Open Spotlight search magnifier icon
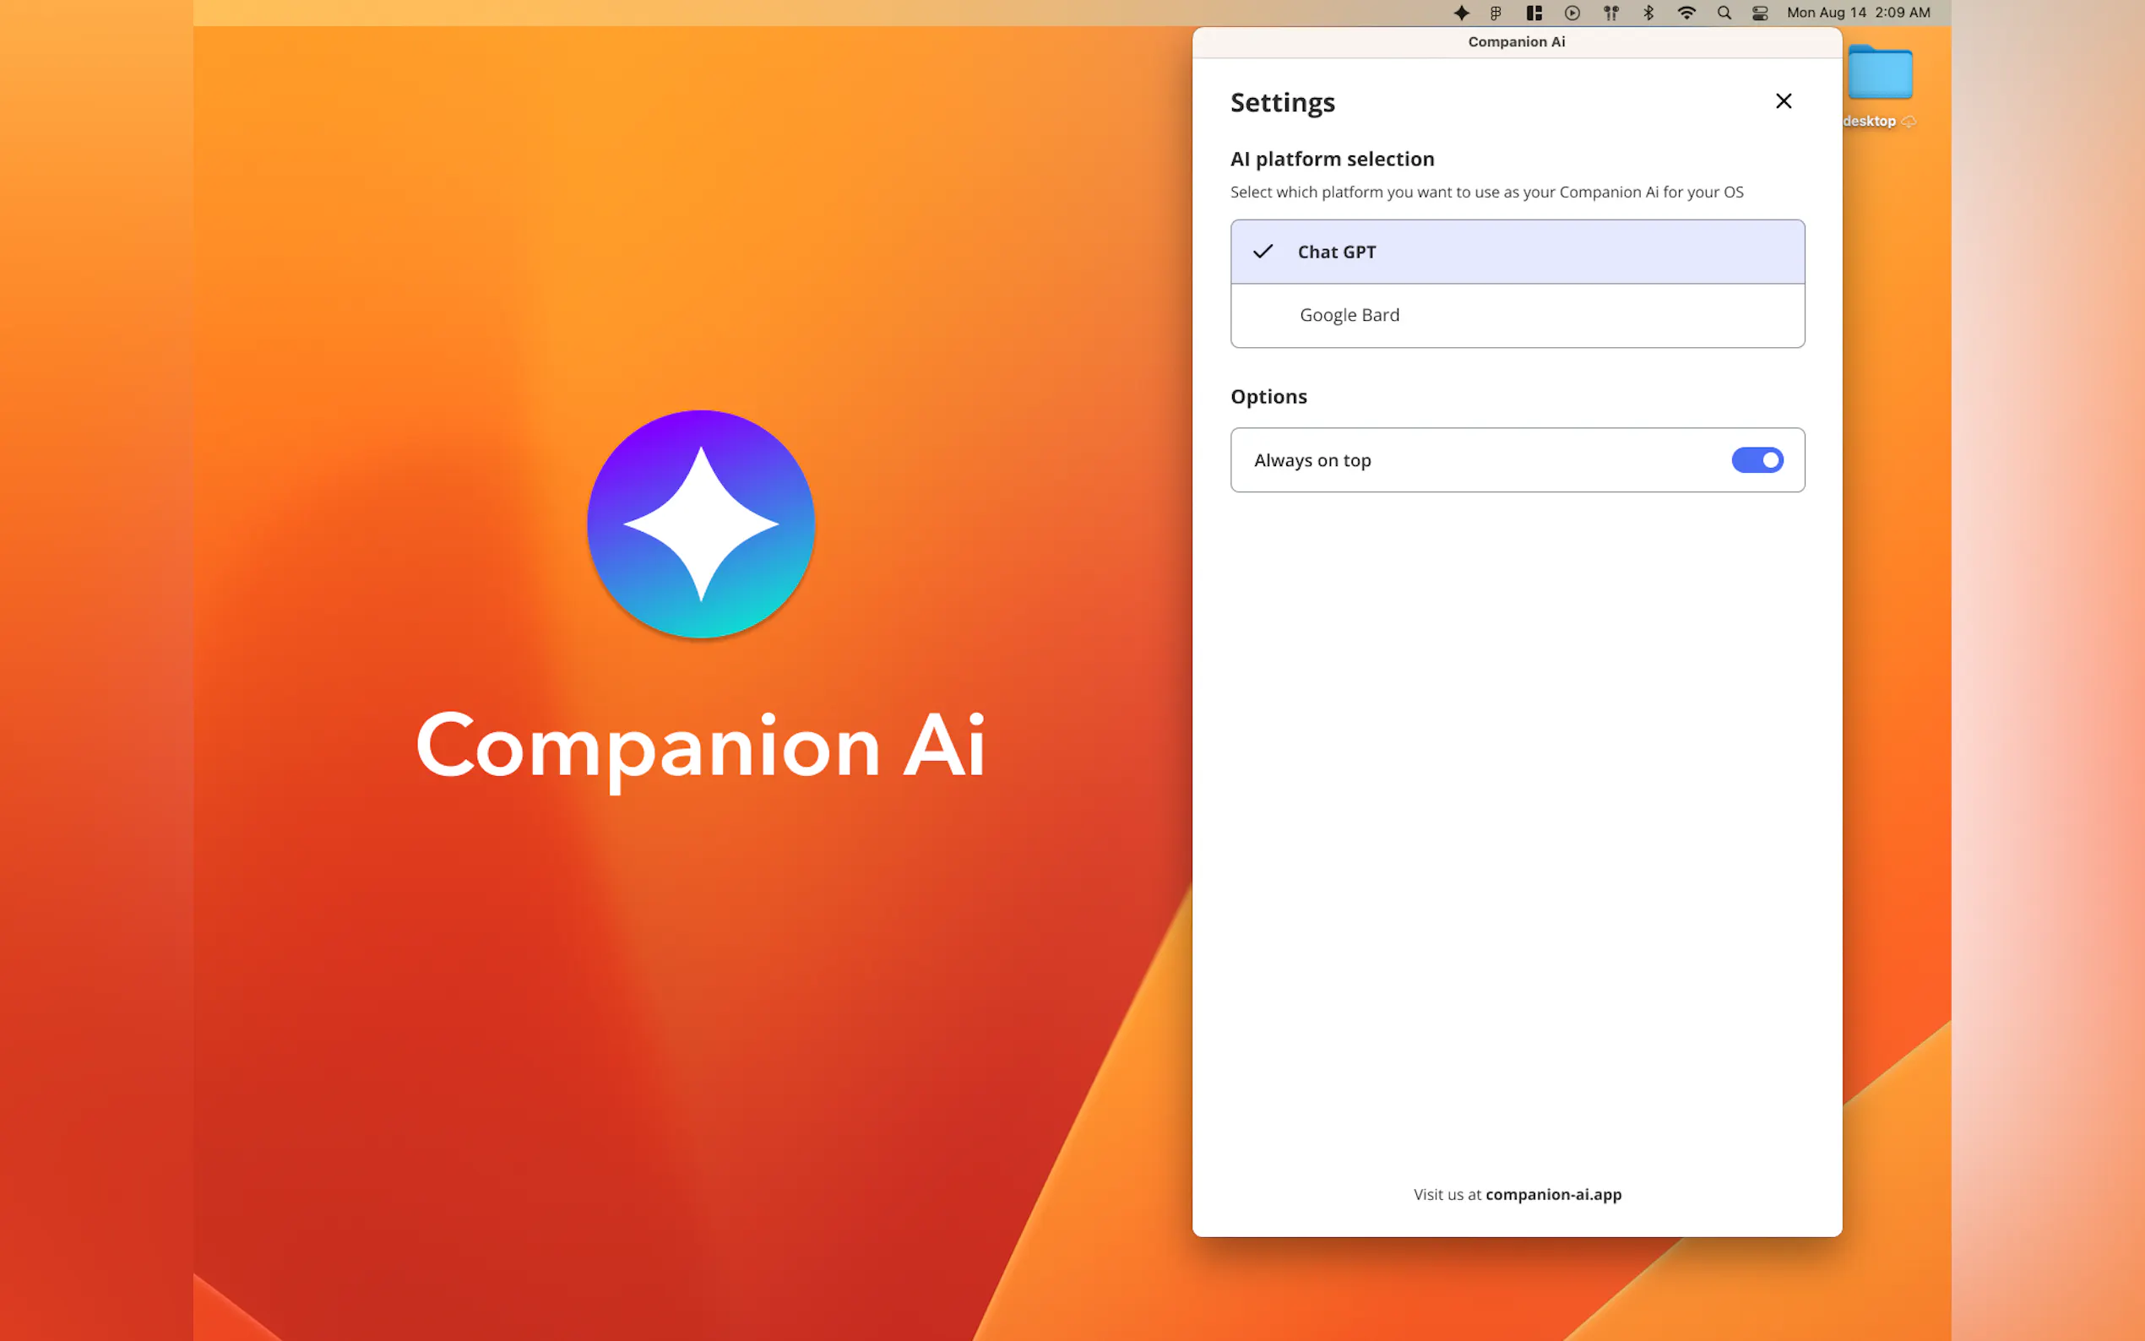This screenshot has width=2145, height=1341. tap(1724, 13)
